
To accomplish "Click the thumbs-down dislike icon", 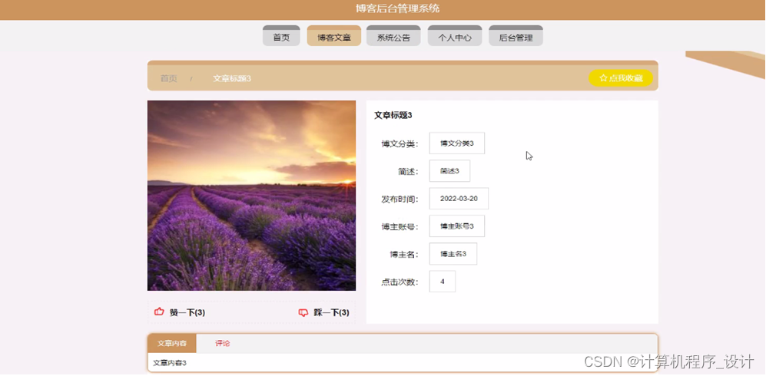I will click(303, 312).
